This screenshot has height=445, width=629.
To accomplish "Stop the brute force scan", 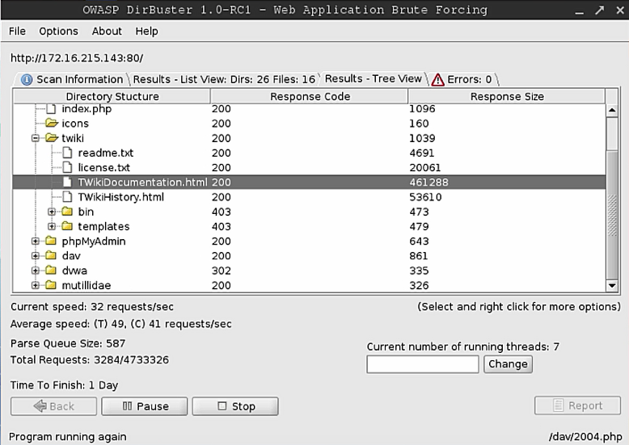I will pyautogui.click(x=235, y=406).
